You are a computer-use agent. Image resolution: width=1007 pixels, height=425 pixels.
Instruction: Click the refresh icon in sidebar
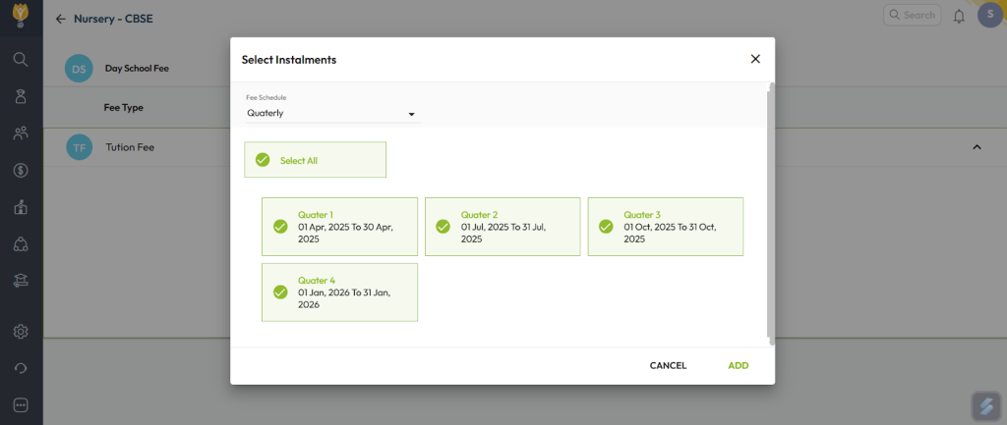[20, 368]
